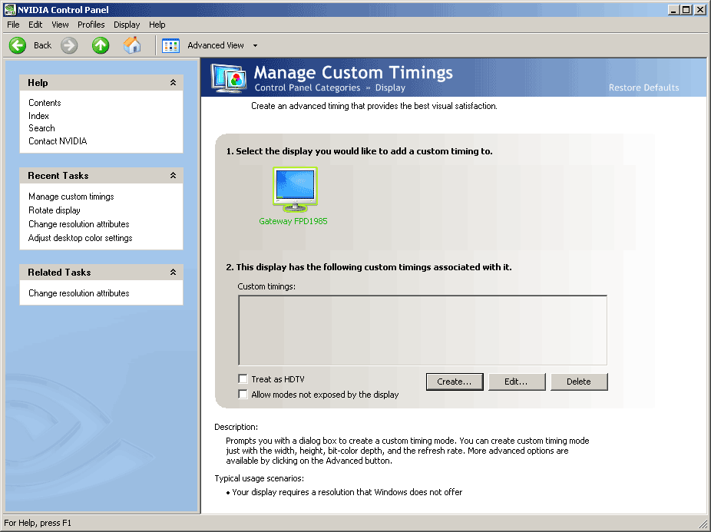Viewport: 711px width, 532px height.
Task: Open Change resolution attributes under Related Tasks
Action: click(x=79, y=293)
